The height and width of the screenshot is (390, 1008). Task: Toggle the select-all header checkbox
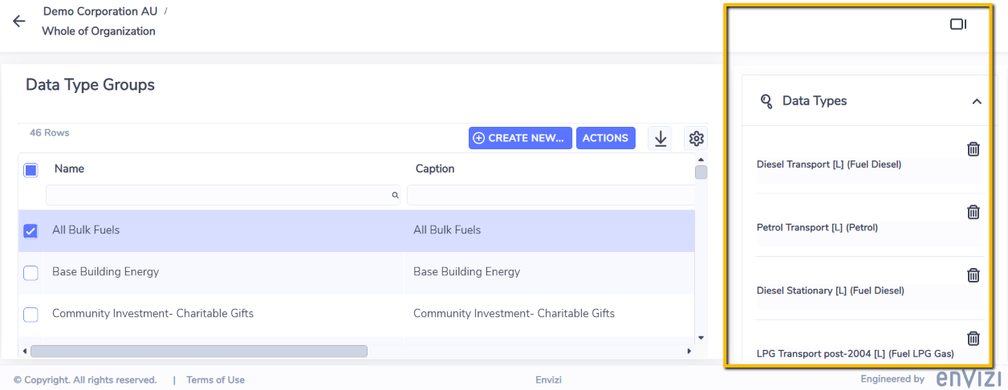pyautogui.click(x=30, y=169)
